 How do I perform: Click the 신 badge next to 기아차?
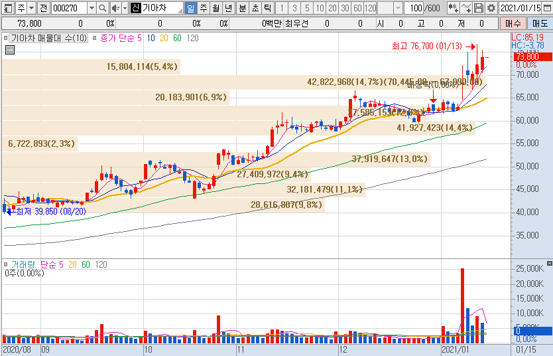coord(135,8)
